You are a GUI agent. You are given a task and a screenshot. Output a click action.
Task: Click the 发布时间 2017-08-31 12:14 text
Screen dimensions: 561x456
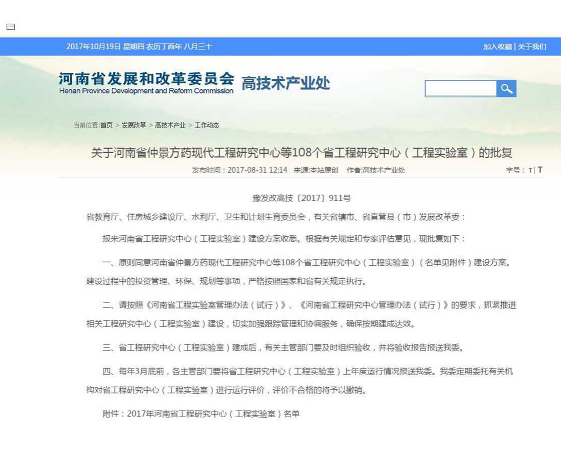tap(239, 170)
